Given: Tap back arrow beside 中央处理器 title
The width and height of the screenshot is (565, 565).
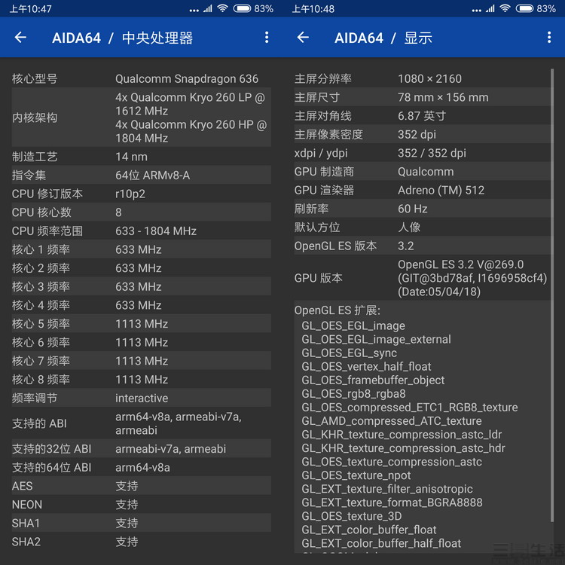Looking at the screenshot, I should click(20, 38).
